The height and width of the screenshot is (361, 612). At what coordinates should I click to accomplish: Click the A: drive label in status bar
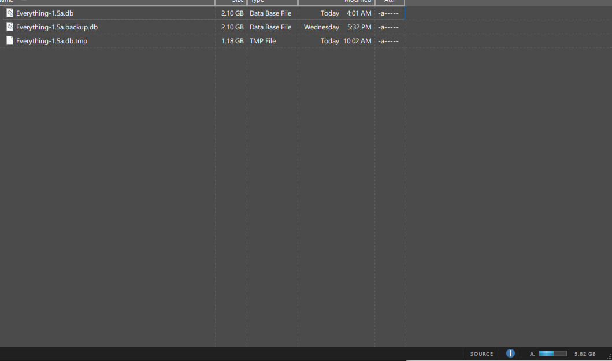(532, 354)
